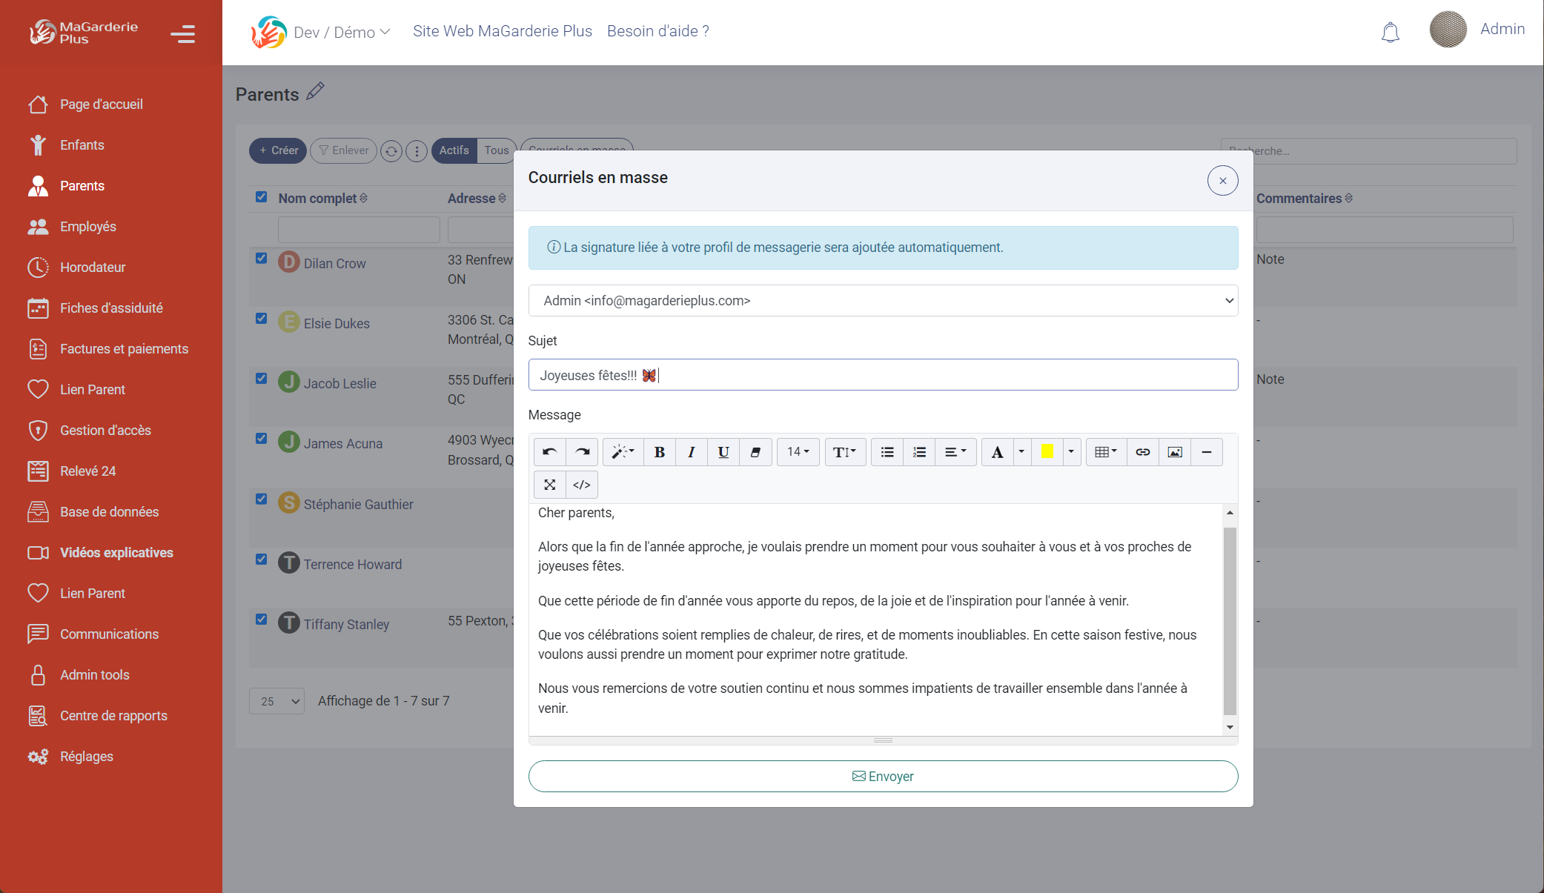
Task: Open Communications in the sidebar menu
Action: pyautogui.click(x=109, y=634)
